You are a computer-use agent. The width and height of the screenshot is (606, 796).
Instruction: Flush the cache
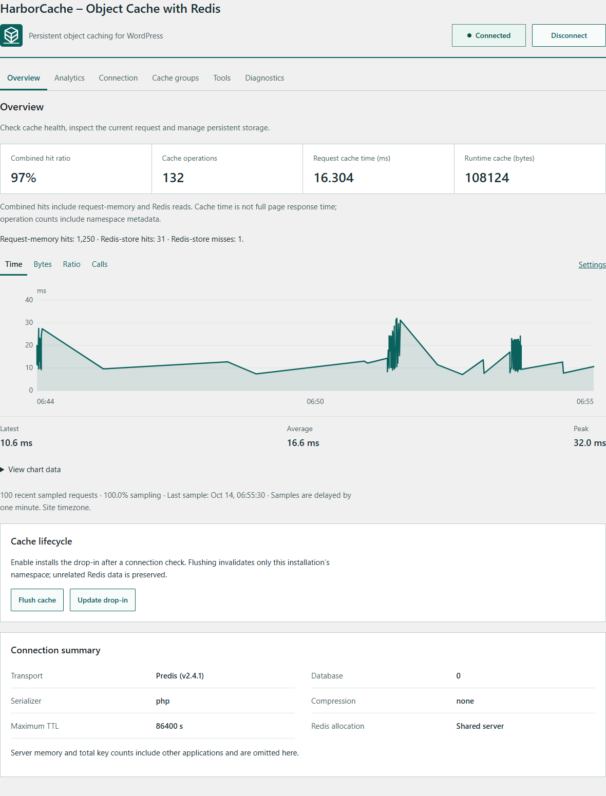[37, 600]
